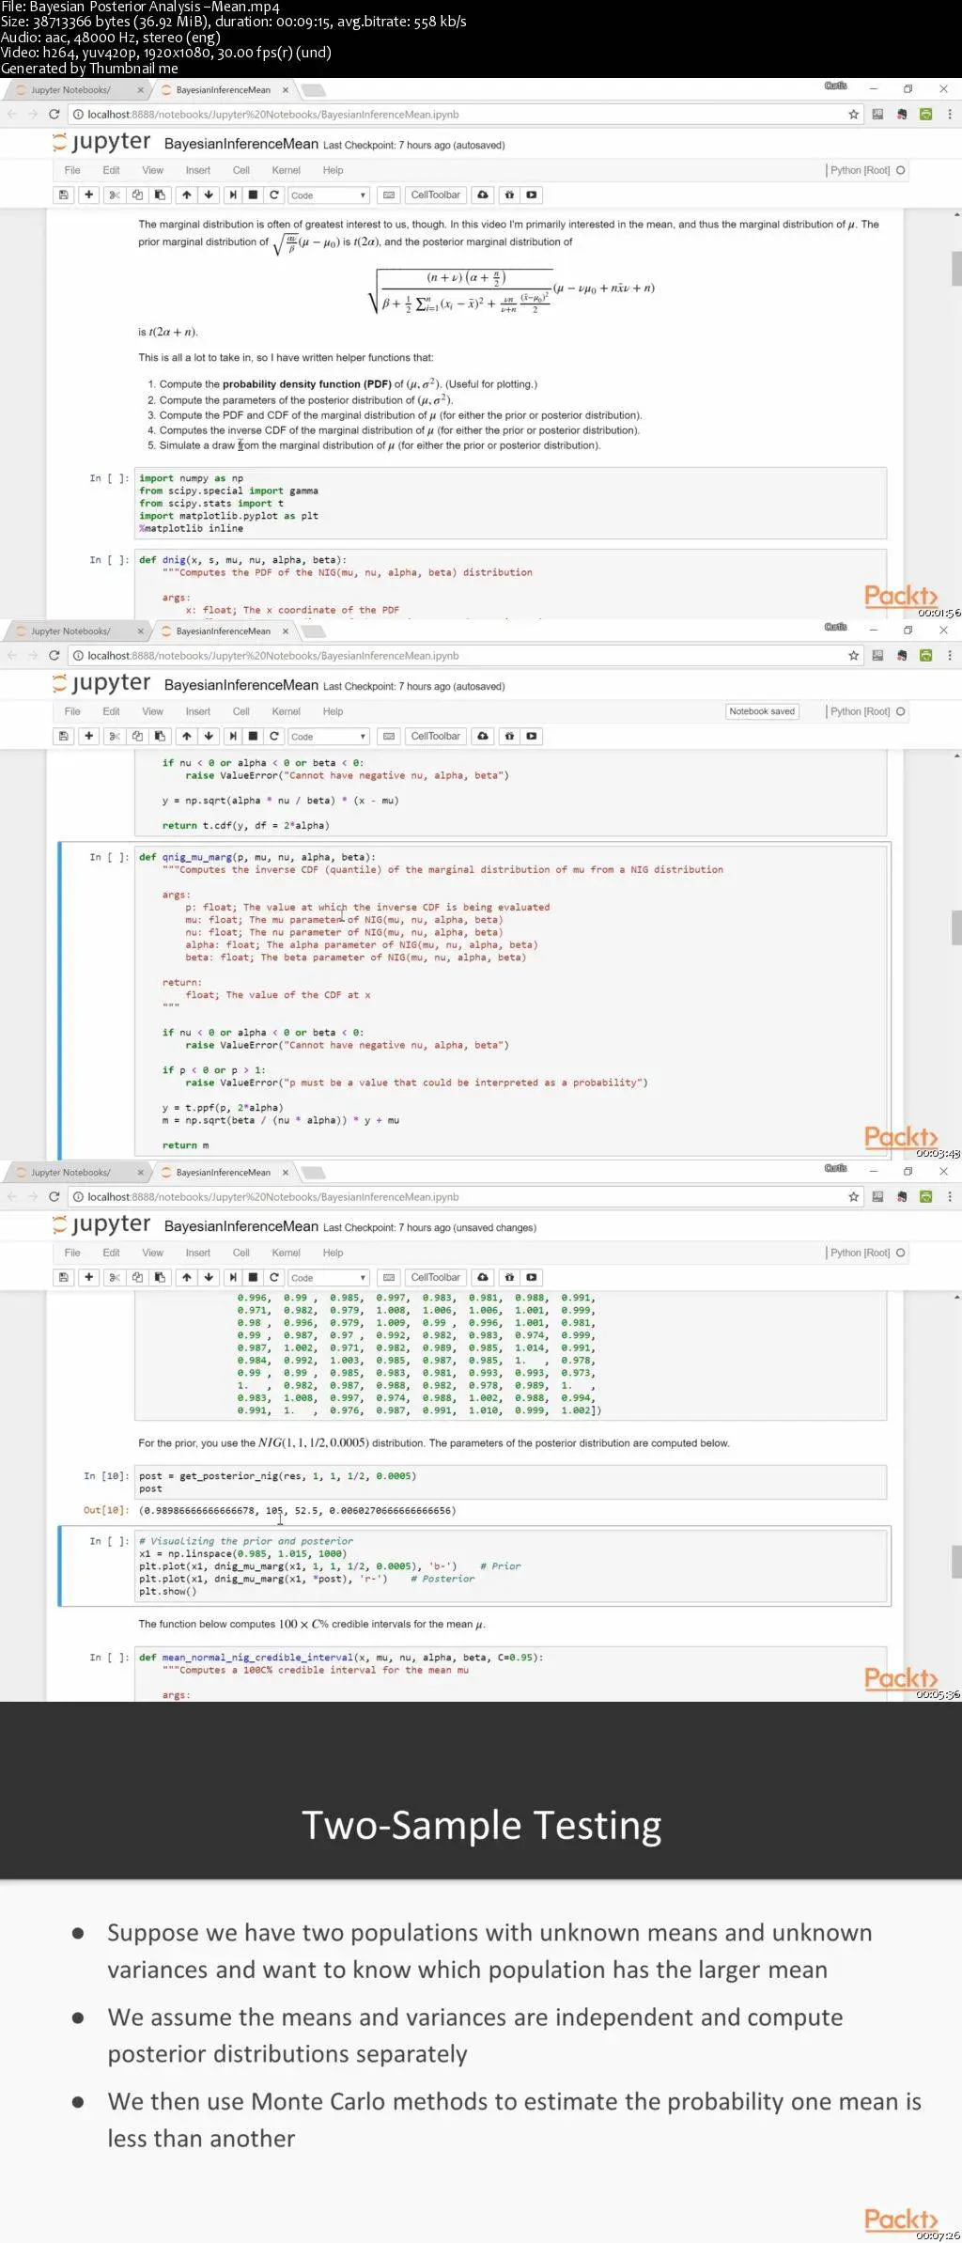962x2243 pixels.
Task: Open the Edit menu in the unsaved changes frame
Action: (x=112, y=1254)
